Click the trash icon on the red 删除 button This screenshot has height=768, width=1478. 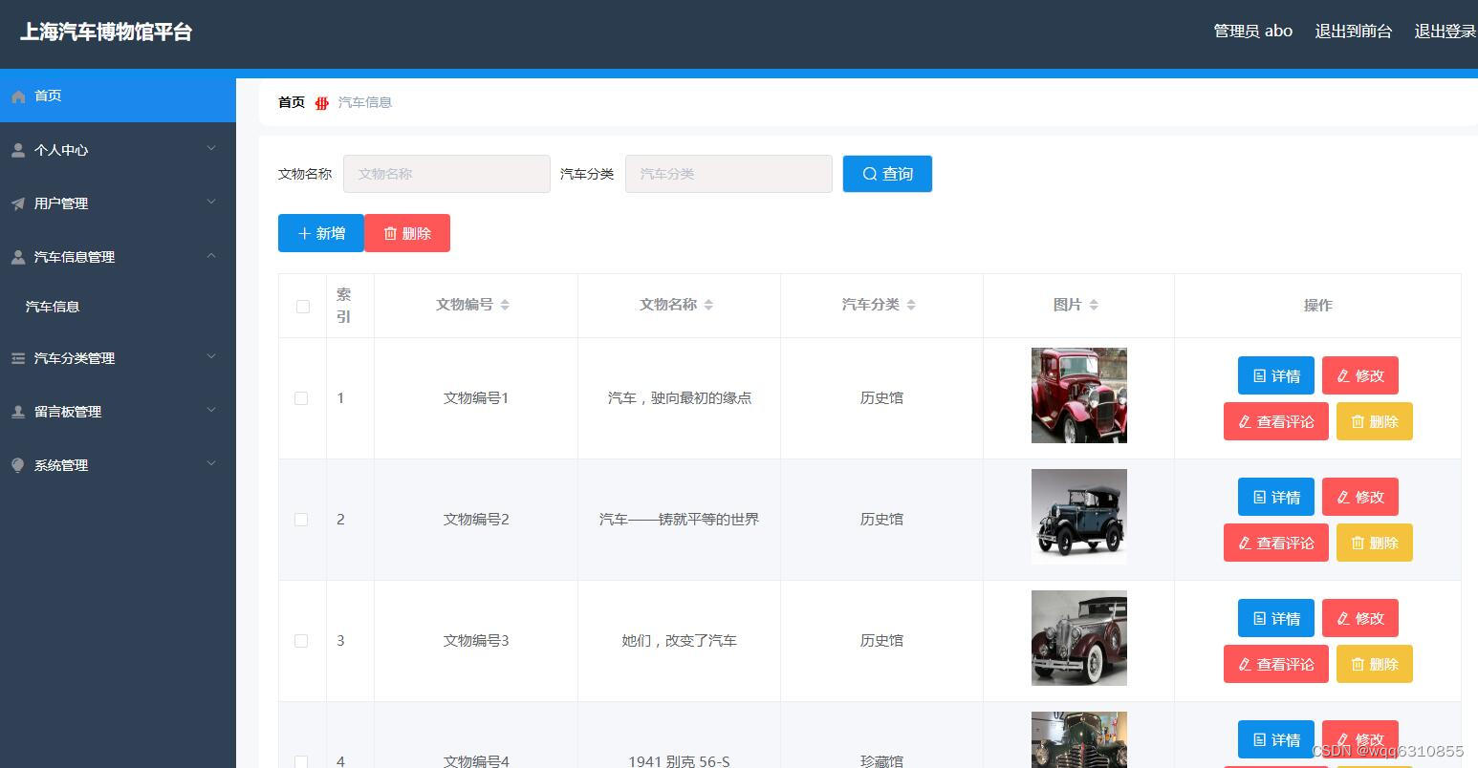coord(390,232)
